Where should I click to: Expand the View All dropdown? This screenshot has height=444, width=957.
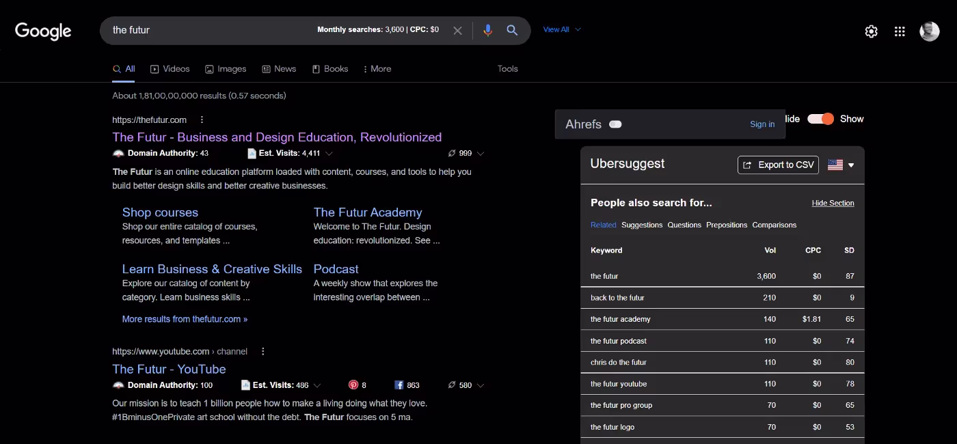(562, 29)
